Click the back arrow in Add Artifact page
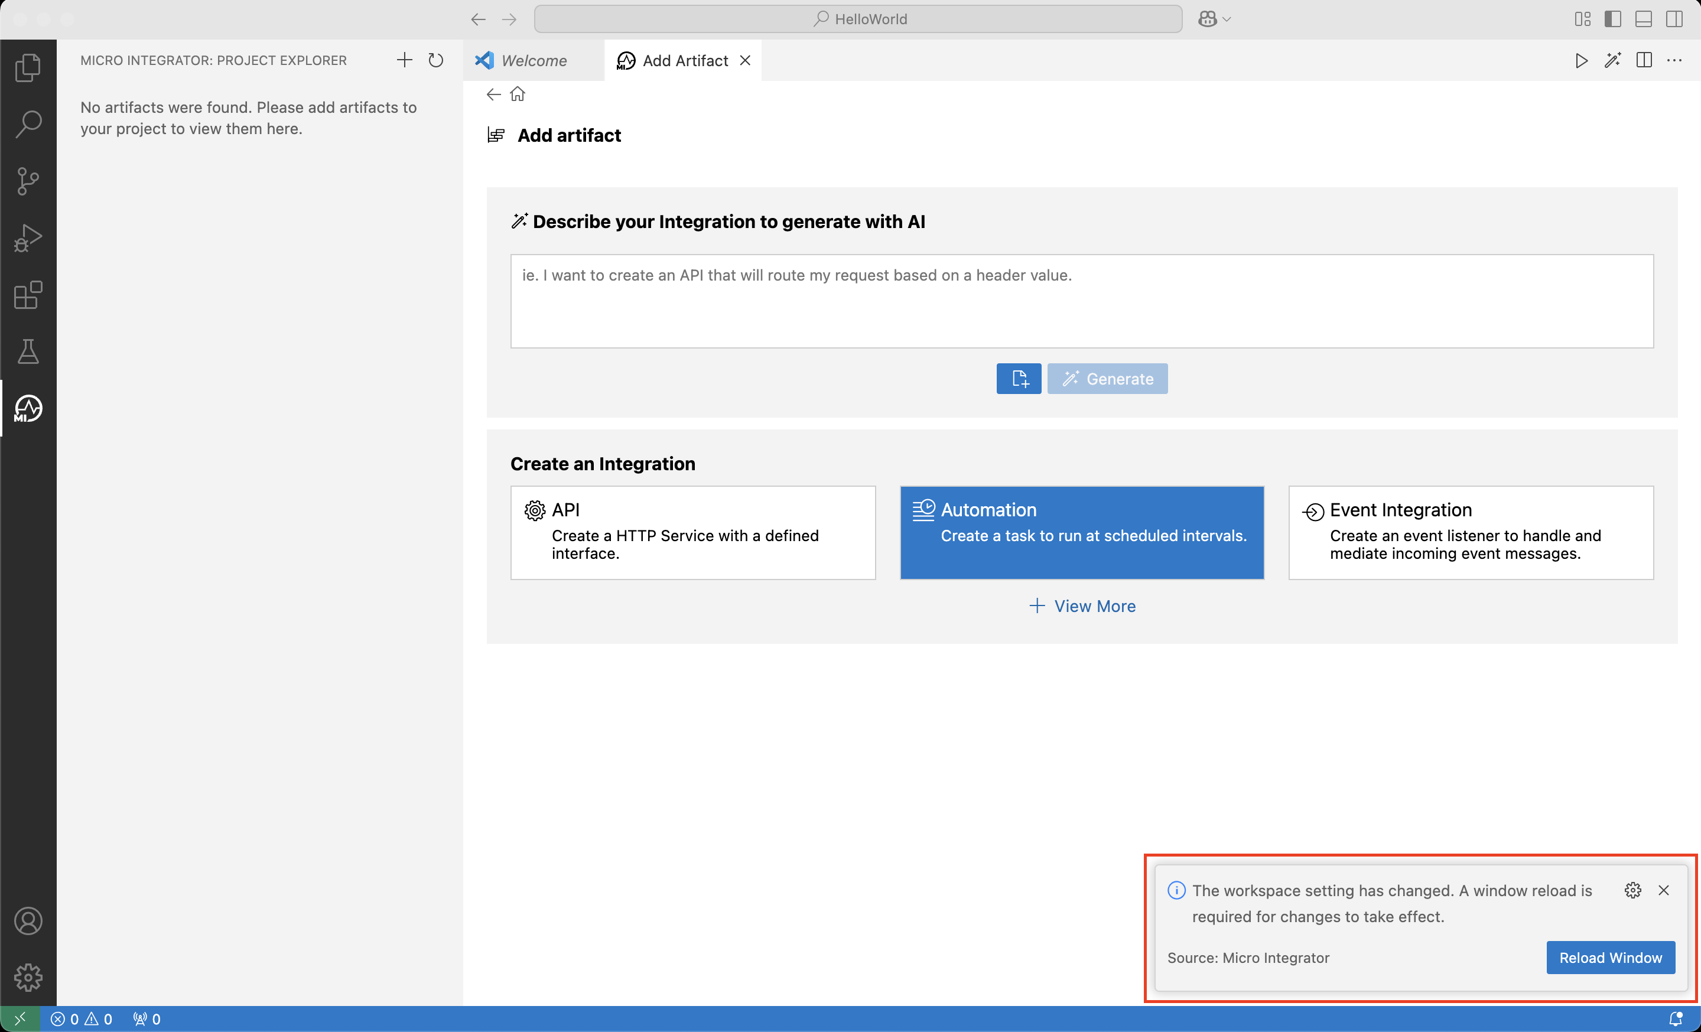 [x=493, y=94]
